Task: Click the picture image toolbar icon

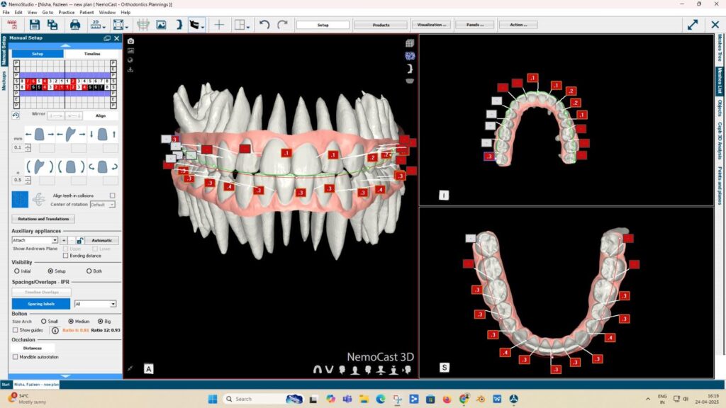Action: 161,25
